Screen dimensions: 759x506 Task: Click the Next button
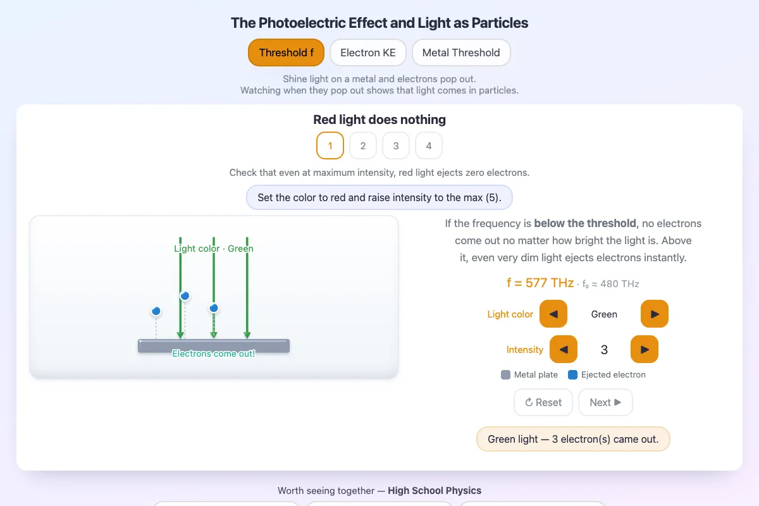[x=605, y=402]
